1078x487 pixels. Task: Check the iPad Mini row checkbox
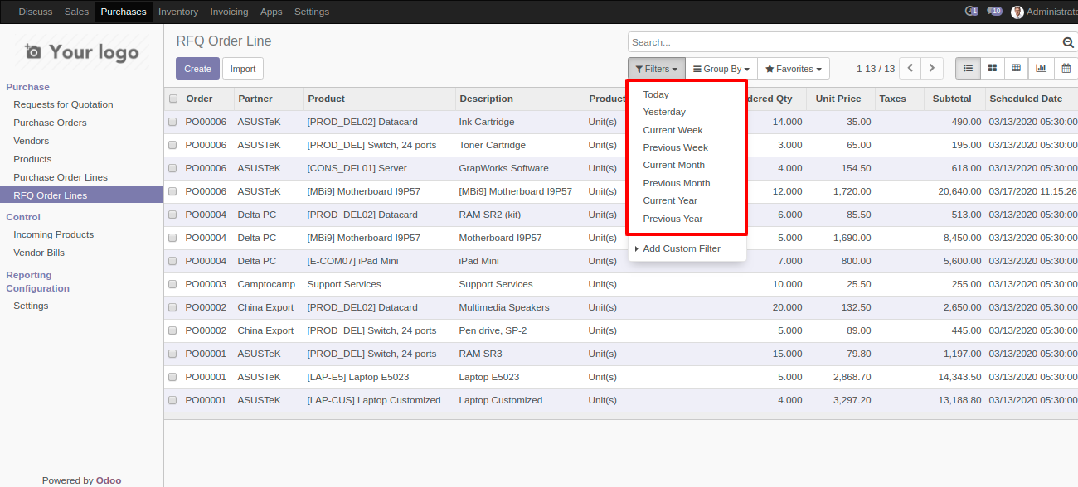click(x=173, y=261)
